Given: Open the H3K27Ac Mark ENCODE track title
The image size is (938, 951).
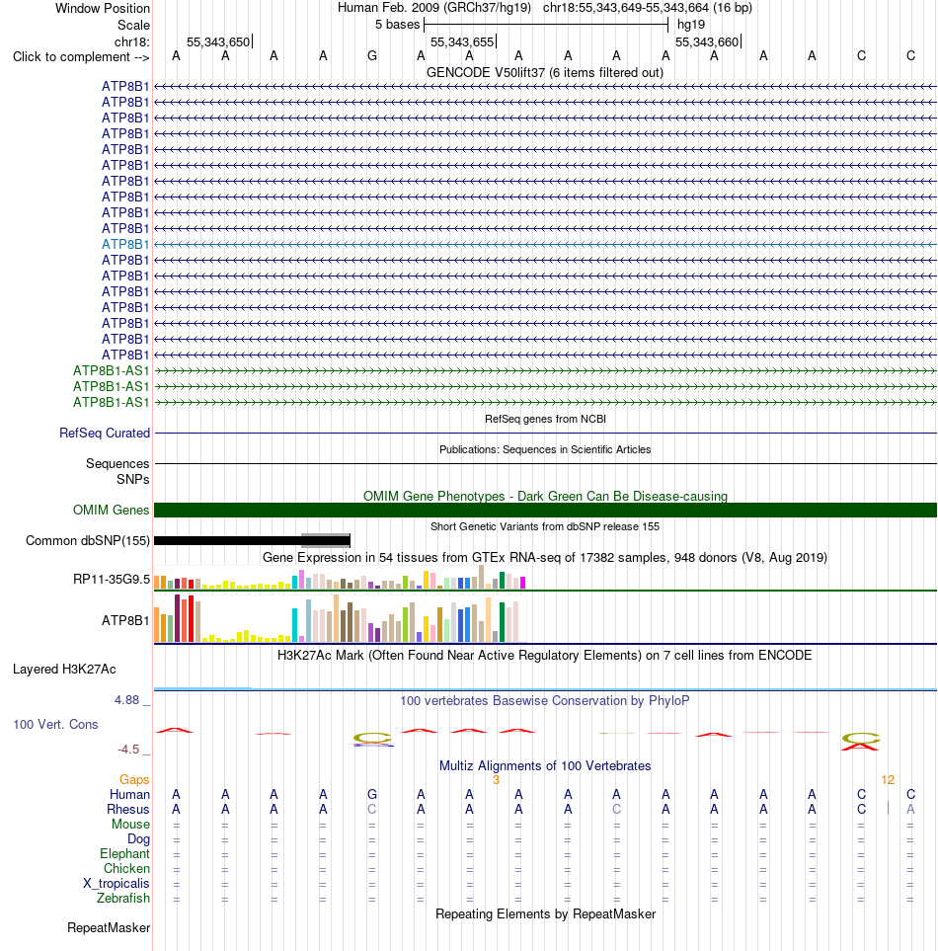Looking at the screenshot, I should coord(544,655).
